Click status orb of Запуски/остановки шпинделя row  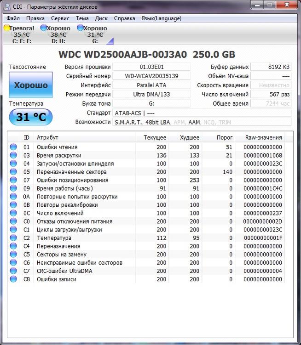[13, 163]
